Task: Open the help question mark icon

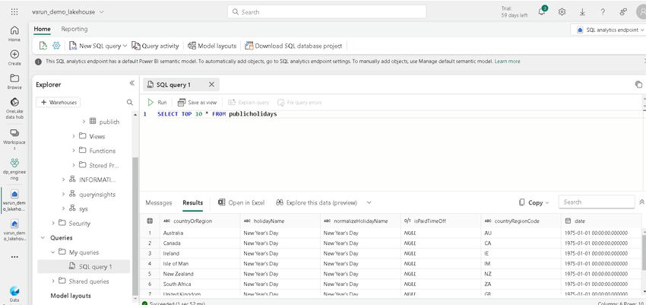Action: click(603, 12)
